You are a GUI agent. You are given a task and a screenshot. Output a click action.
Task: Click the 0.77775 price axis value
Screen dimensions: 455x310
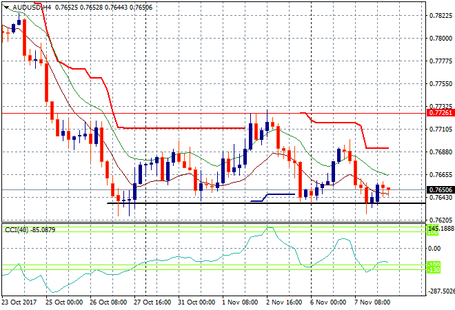[441, 61]
